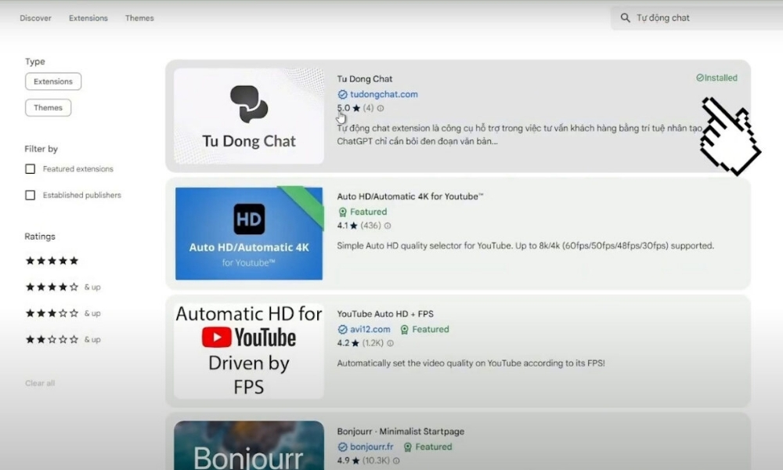Open the Tu Dong Chat extension title
The height and width of the screenshot is (470, 783).
365,79
